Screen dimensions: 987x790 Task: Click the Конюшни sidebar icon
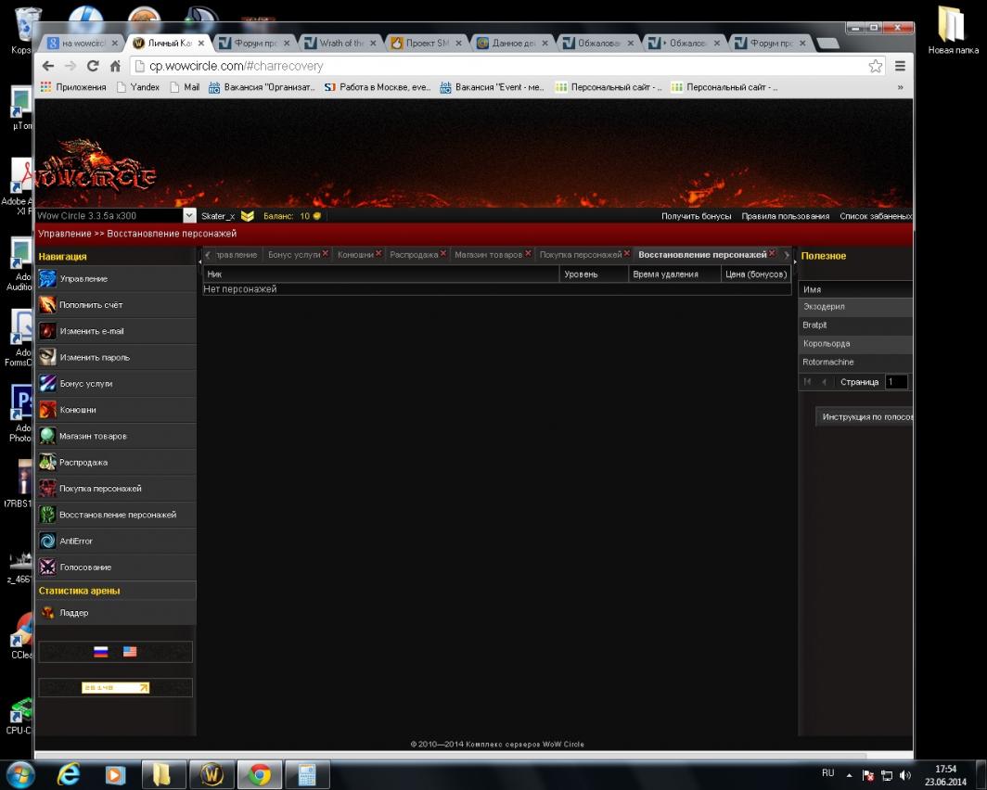[47, 409]
